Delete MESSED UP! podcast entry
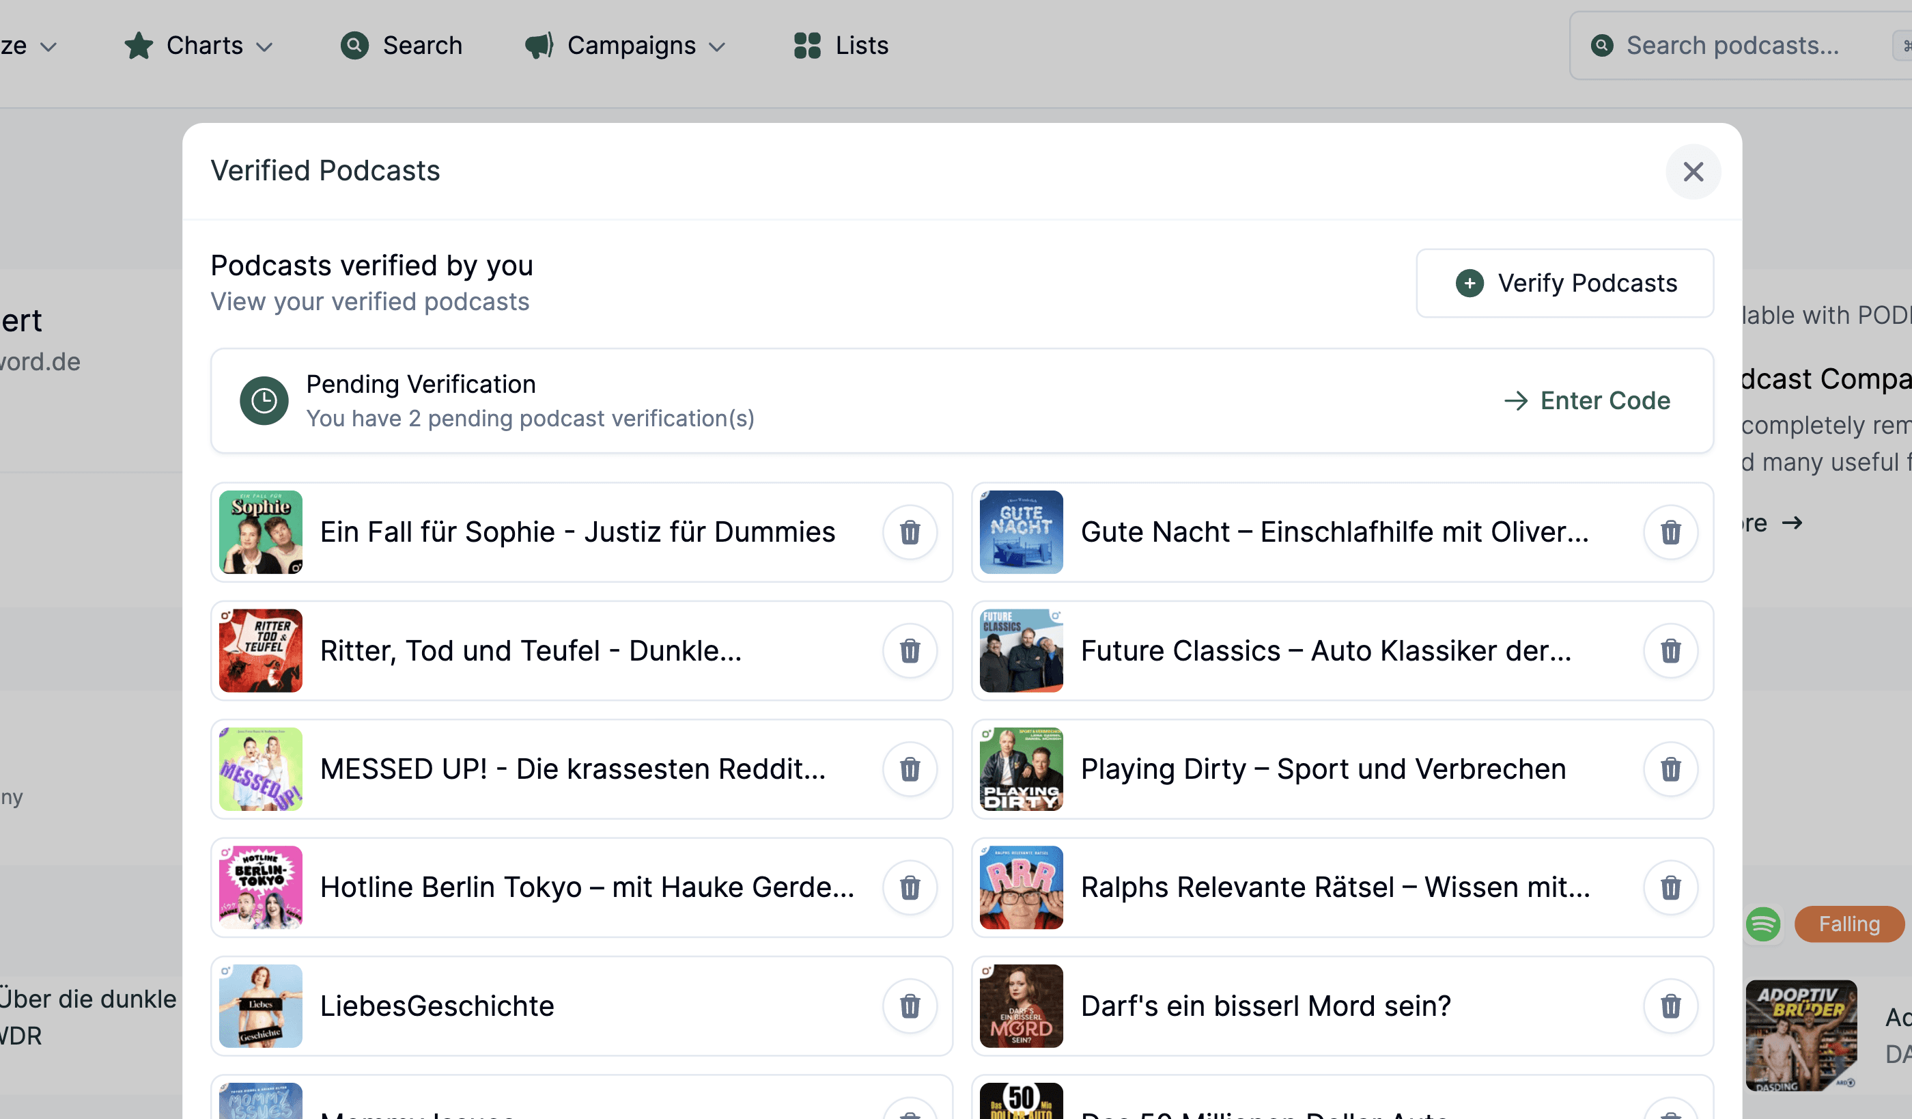Image resolution: width=1912 pixels, height=1119 pixels. [x=910, y=769]
